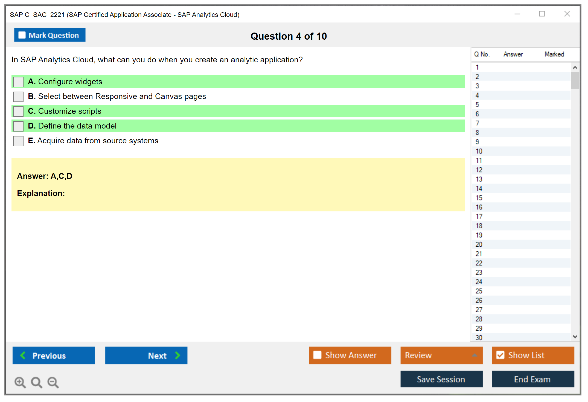The image size is (588, 402).
Task: Select question 10 in the list
Action: point(479,151)
